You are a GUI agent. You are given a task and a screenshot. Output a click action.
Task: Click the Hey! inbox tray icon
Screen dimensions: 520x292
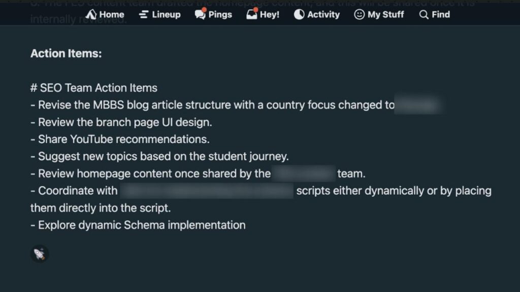[252, 14]
